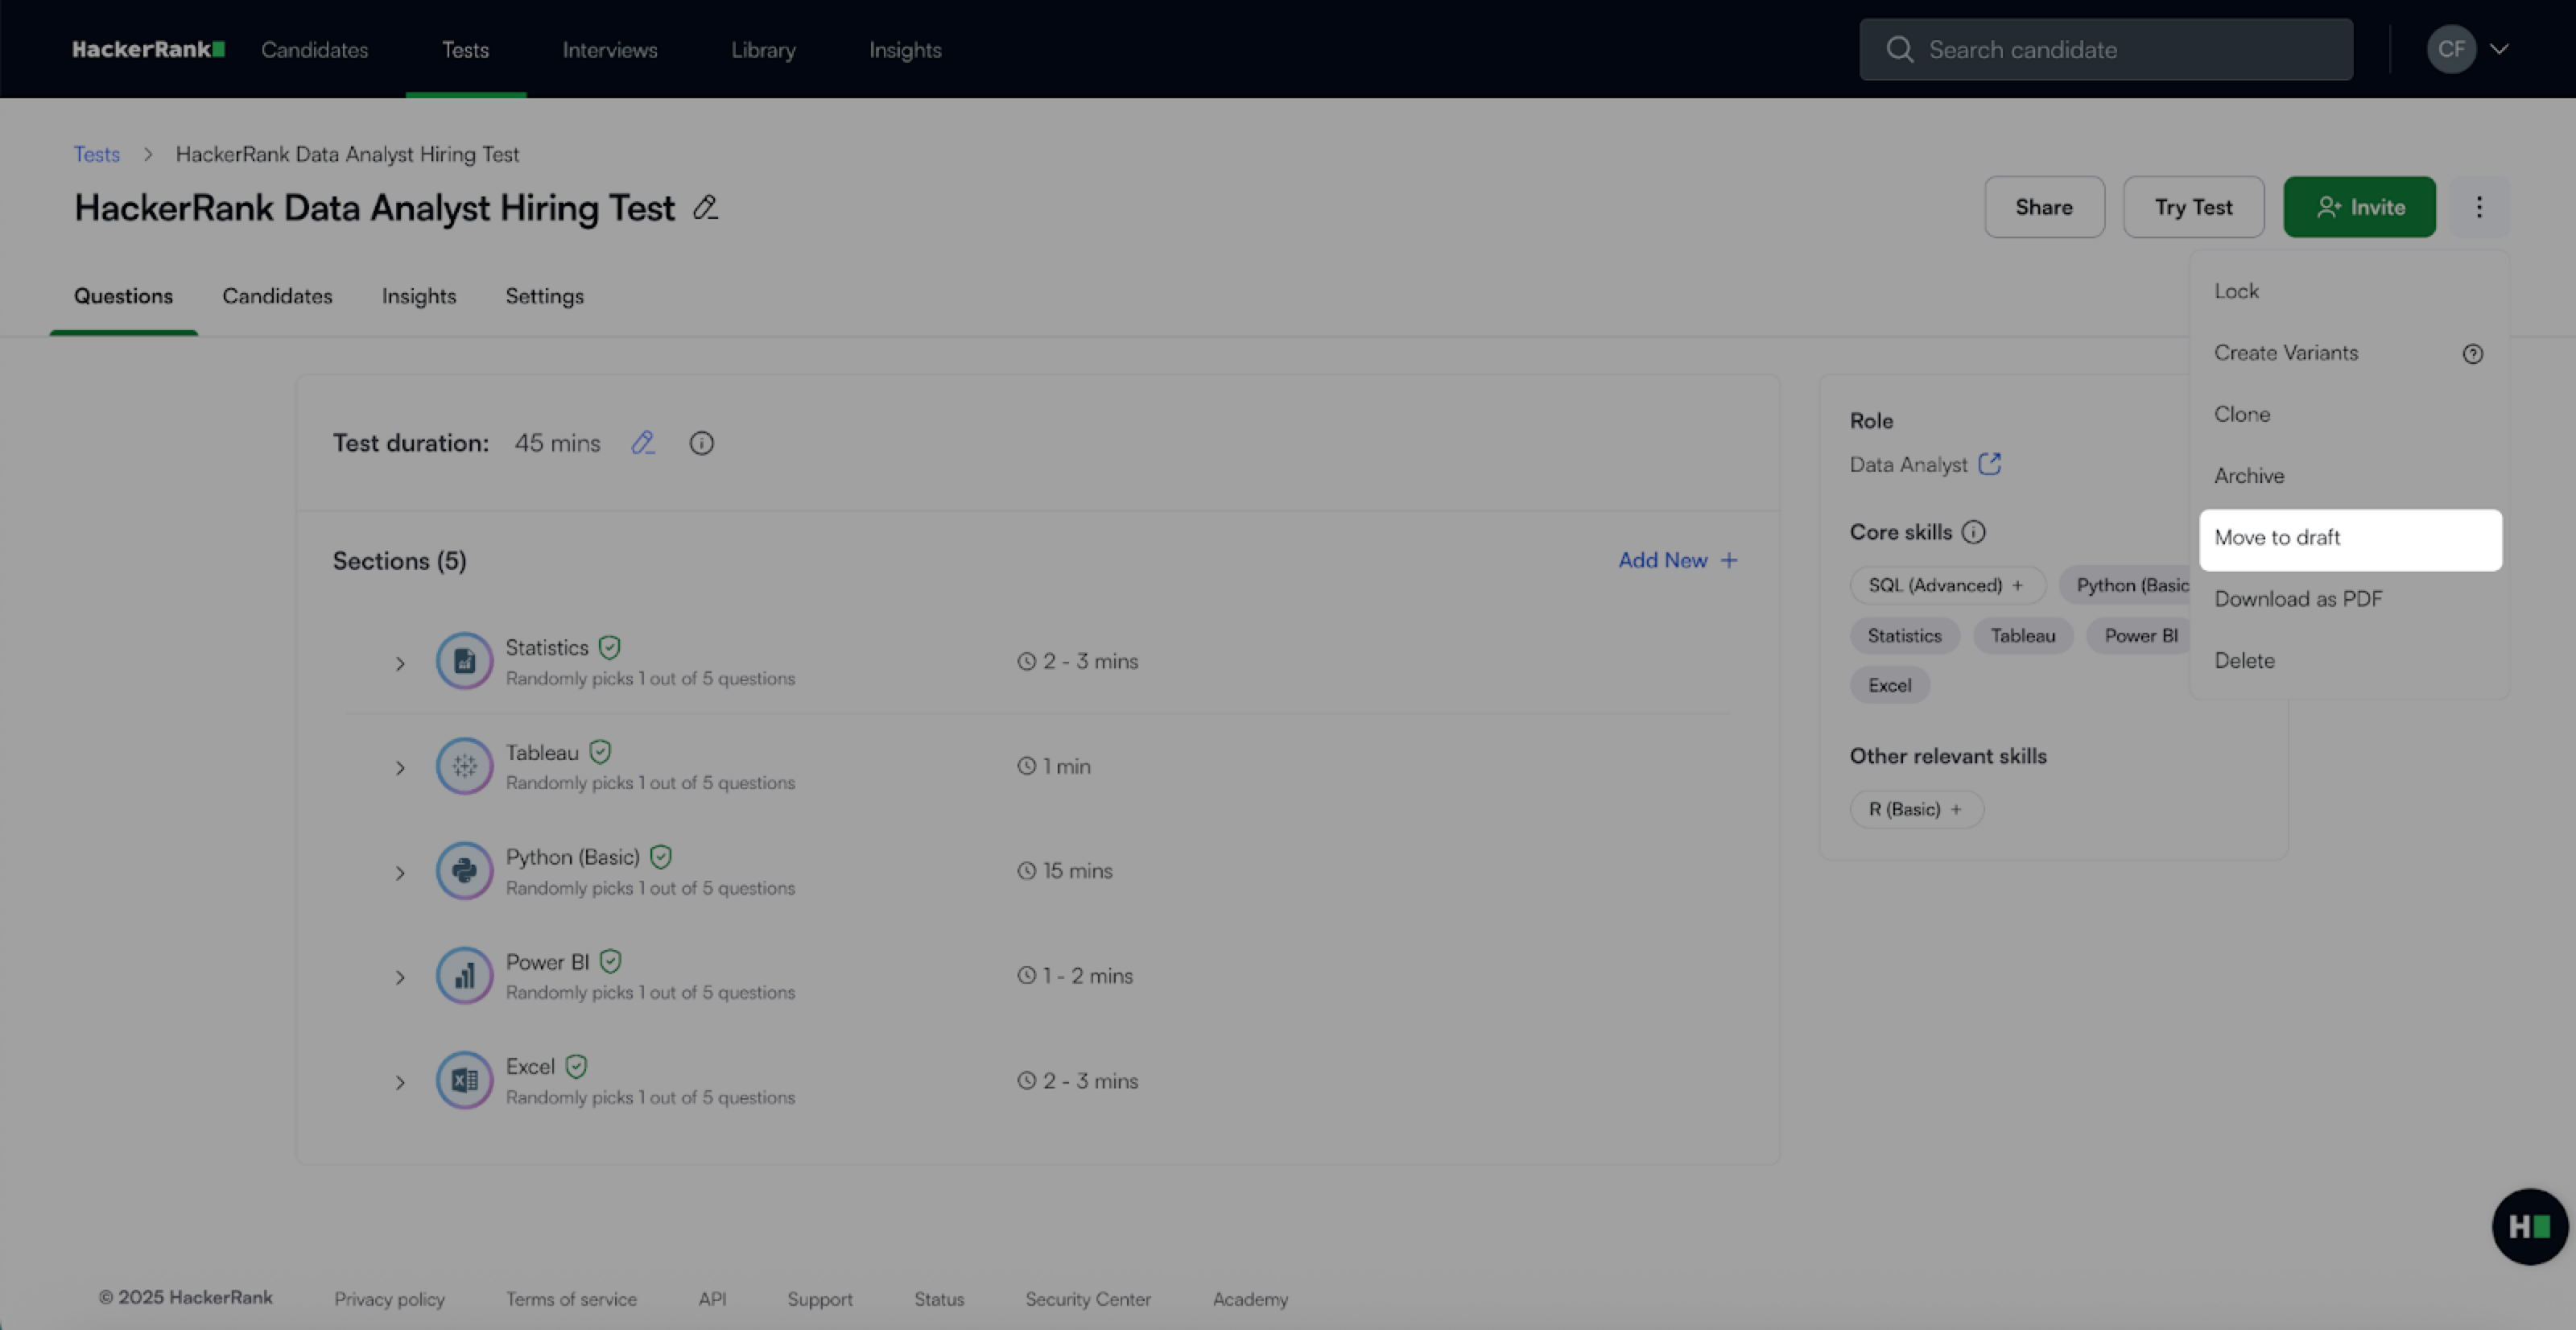Viewport: 2576px width, 1330px height.
Task: Add the SQL (Advanced) skill chip
Action: [1945, 585]
